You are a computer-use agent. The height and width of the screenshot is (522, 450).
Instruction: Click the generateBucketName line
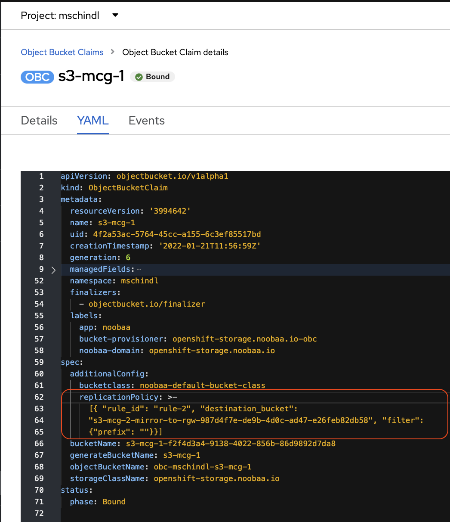pyautogui.click(x=135, y=455)
